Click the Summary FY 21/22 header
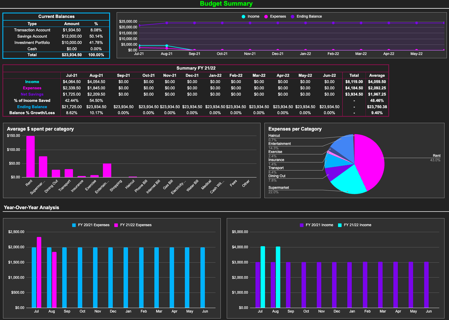This screenshot has height=320, width=449. coord(195,68)
